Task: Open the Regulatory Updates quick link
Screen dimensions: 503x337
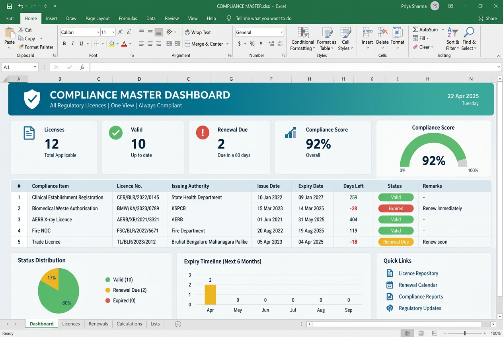Action: [x=420, y=308]
